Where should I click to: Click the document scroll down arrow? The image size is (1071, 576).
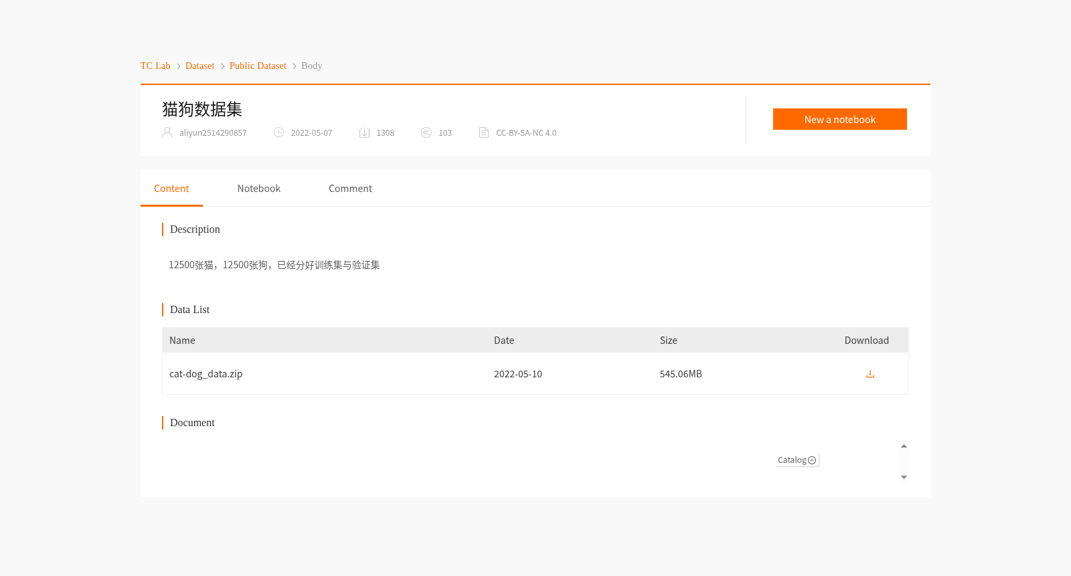point(904,477)
